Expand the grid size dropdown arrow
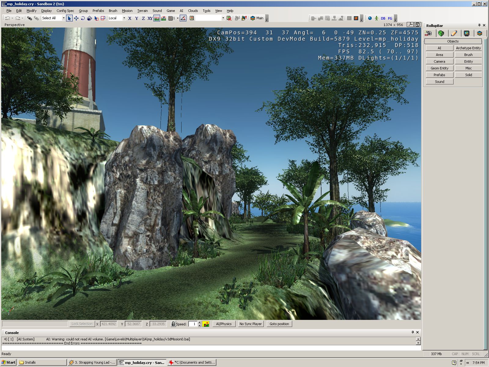 tap(178, 18)
